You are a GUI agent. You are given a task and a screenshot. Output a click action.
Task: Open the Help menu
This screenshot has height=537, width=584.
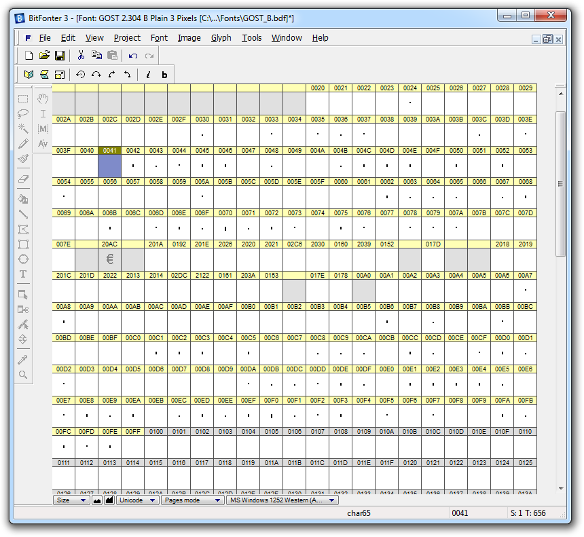click(321, 38)
